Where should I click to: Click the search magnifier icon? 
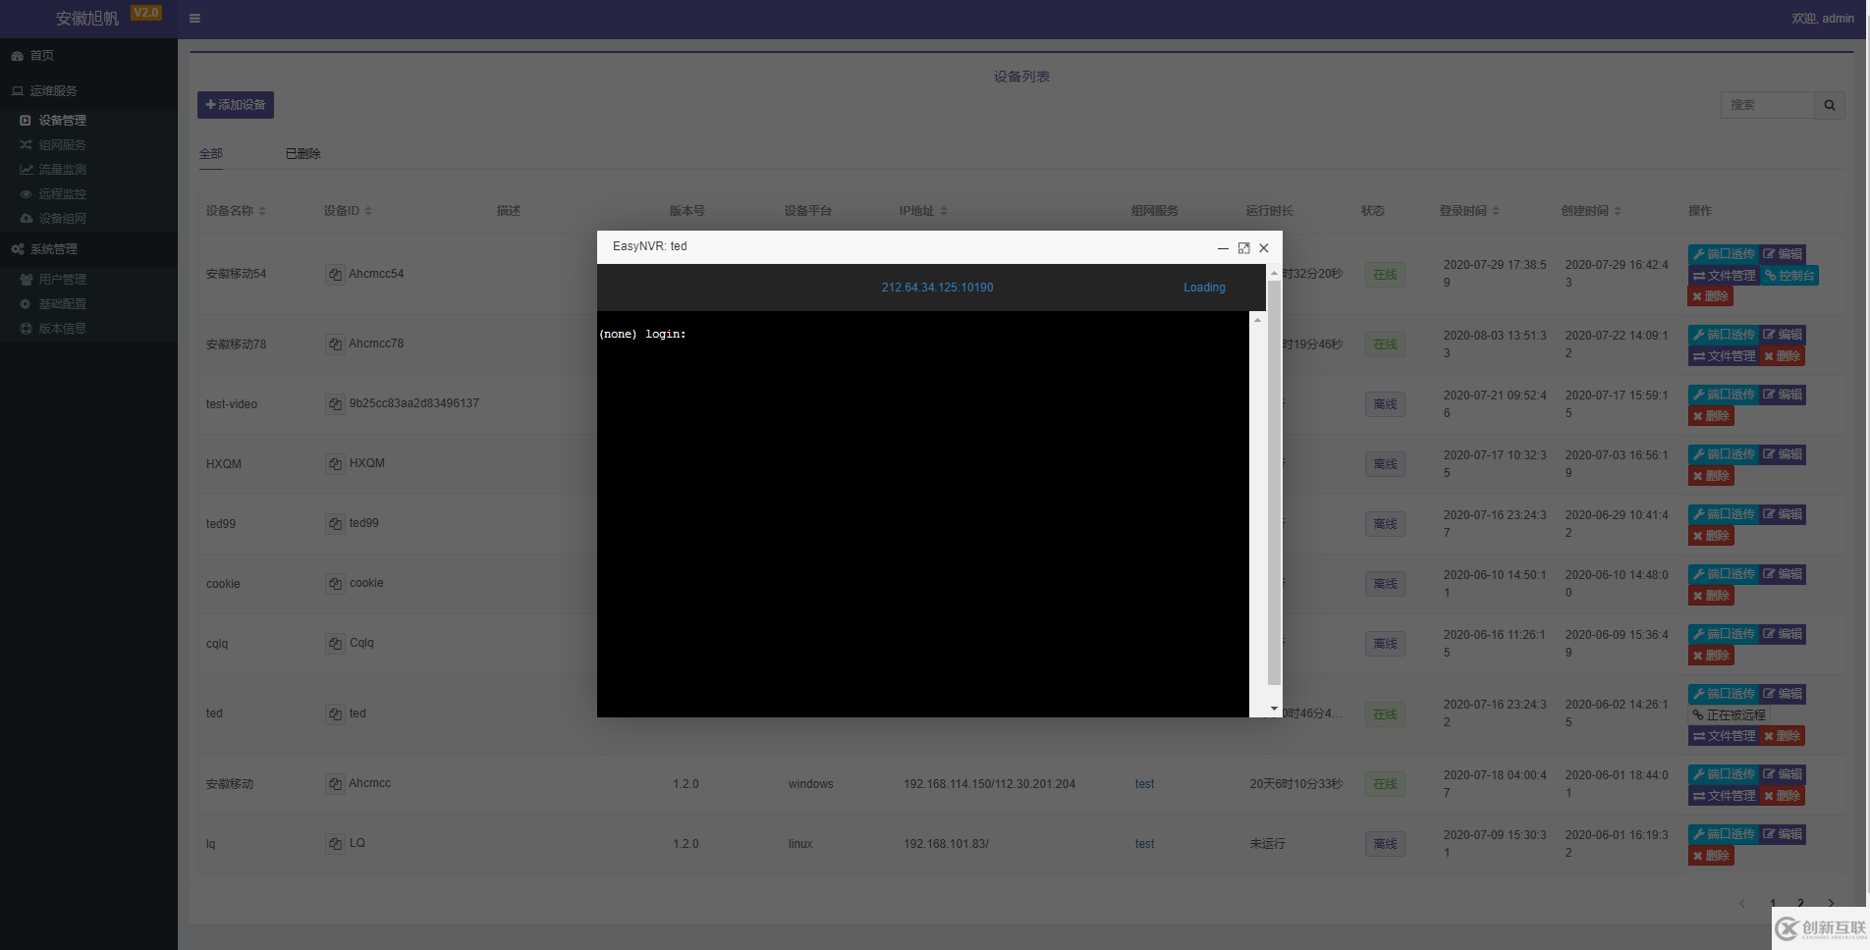coord(1830,105)
